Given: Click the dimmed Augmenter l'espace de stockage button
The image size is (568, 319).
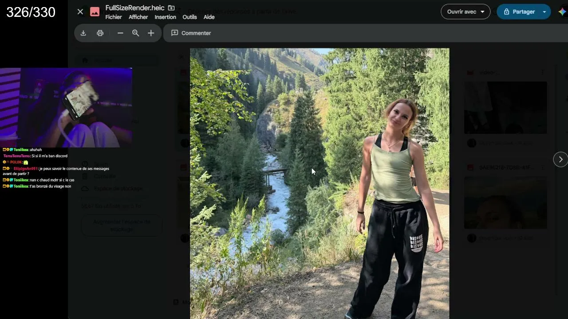Looking at the screenshot, I should 122,226.
